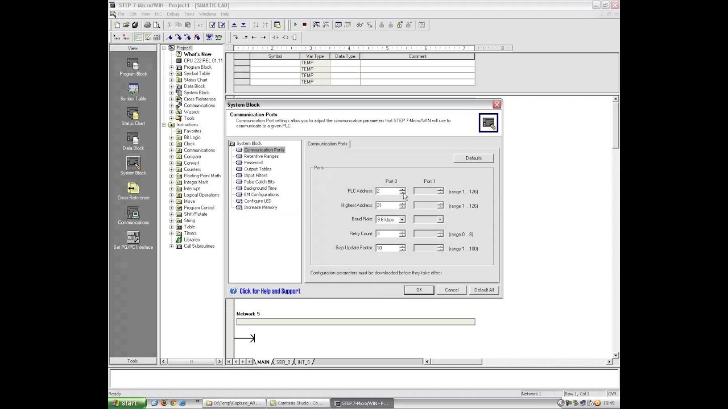Click the red Stop PLC icon
This screenshot has width=728, height=409.
click(x=304, y=25)
